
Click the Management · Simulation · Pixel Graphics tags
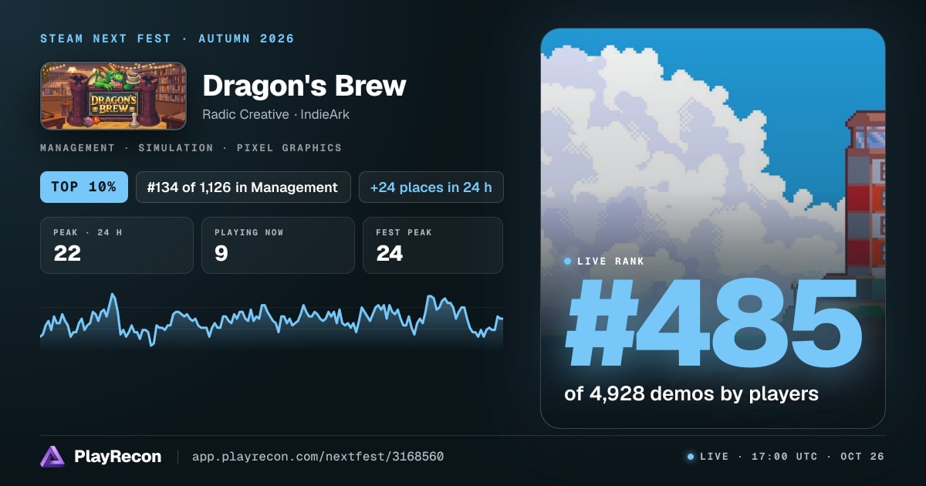pyautogui.click(x=191, y=147)
